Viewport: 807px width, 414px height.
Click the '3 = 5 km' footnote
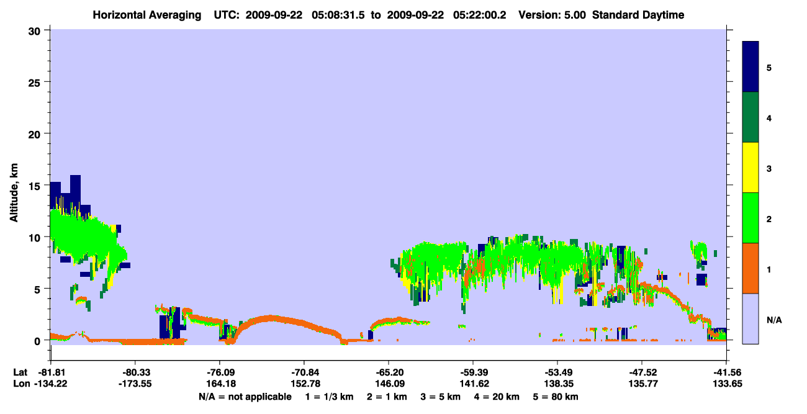441,397
